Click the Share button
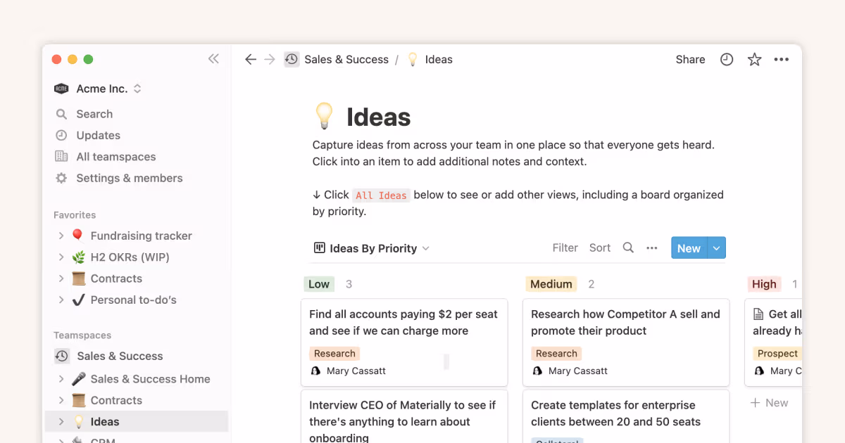This screenshot has height=443, width=845. (x=689, y=59)
